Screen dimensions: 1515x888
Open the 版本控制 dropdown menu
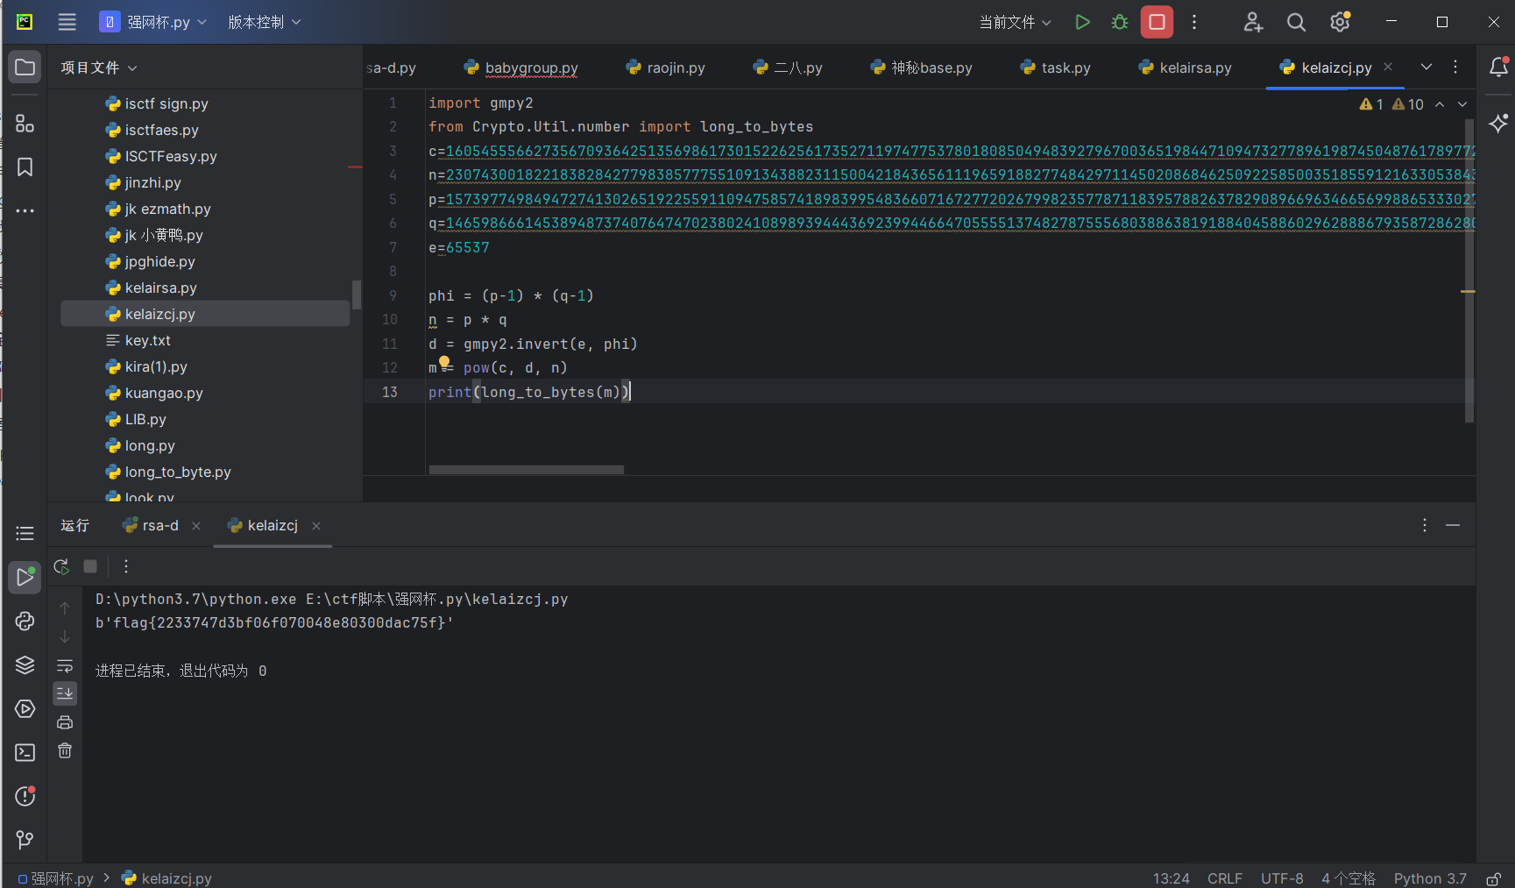pyautogui.click(x=264, y=22)
